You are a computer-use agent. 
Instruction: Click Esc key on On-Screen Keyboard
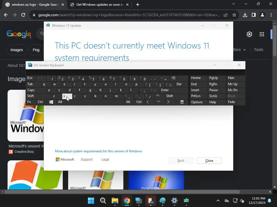pyautogui.click(x=31, y=78)
